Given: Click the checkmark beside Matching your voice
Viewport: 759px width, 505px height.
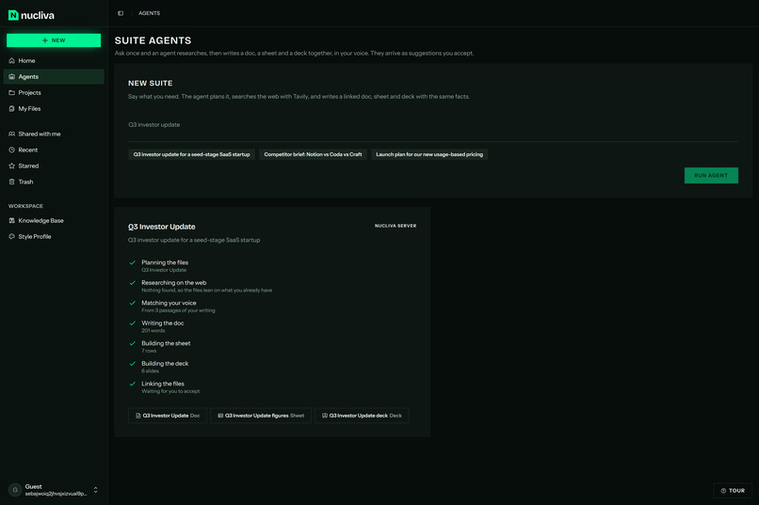Looking at the screenshot, I should click(132, 303).
